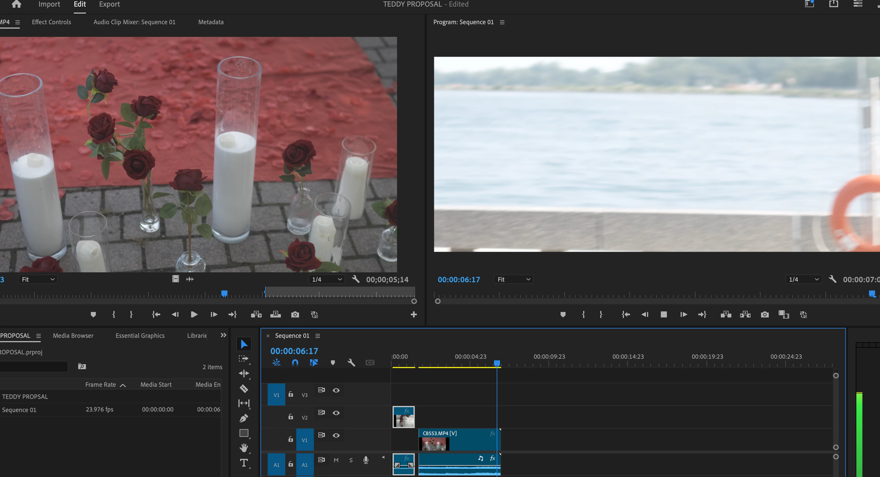Click Insert button in Source monitor

[x=256, y=315]
